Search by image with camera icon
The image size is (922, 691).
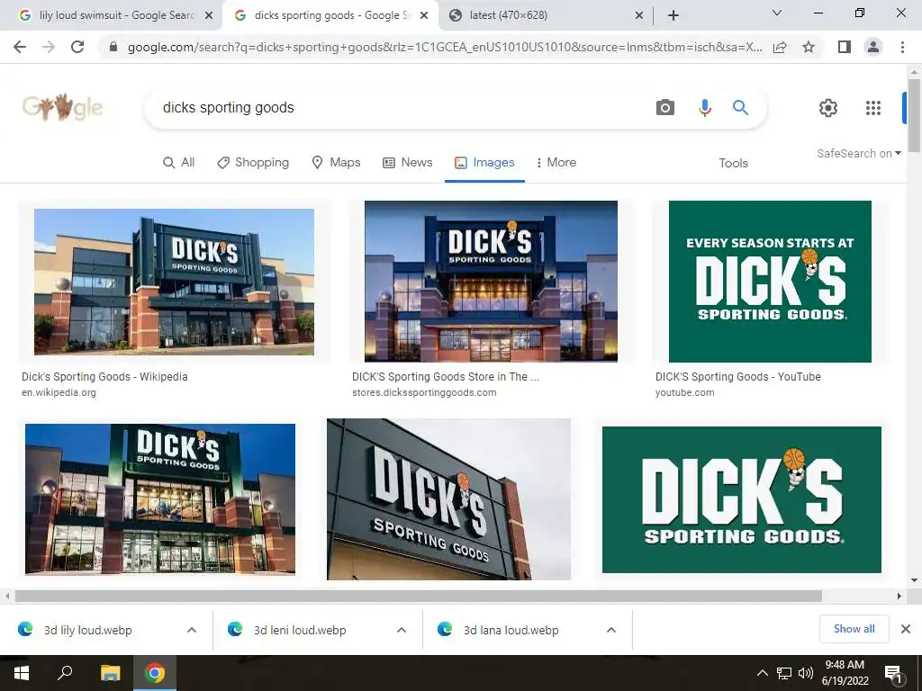pos(665,108)
